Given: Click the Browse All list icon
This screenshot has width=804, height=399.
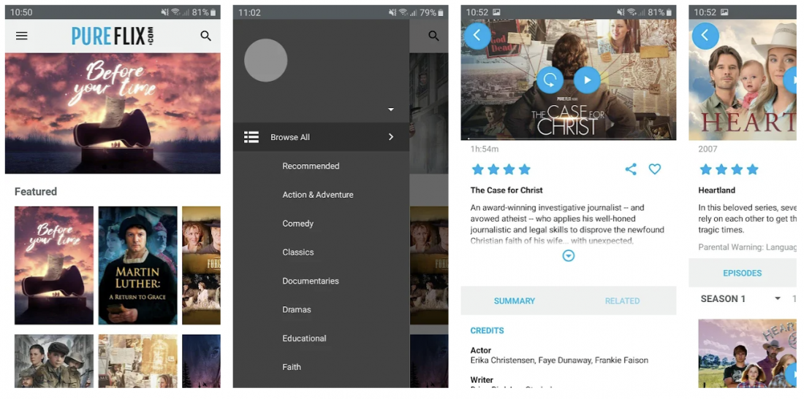Looking at the screenshot, I should [251, 137].
